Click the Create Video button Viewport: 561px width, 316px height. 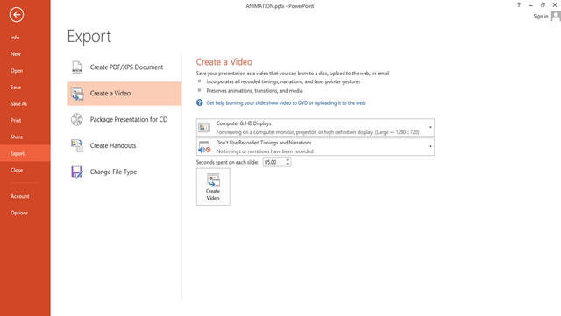click(x=213, y=186)
